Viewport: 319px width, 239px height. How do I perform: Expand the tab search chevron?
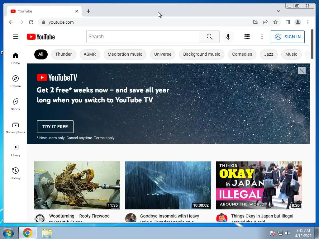coord(279,11)
